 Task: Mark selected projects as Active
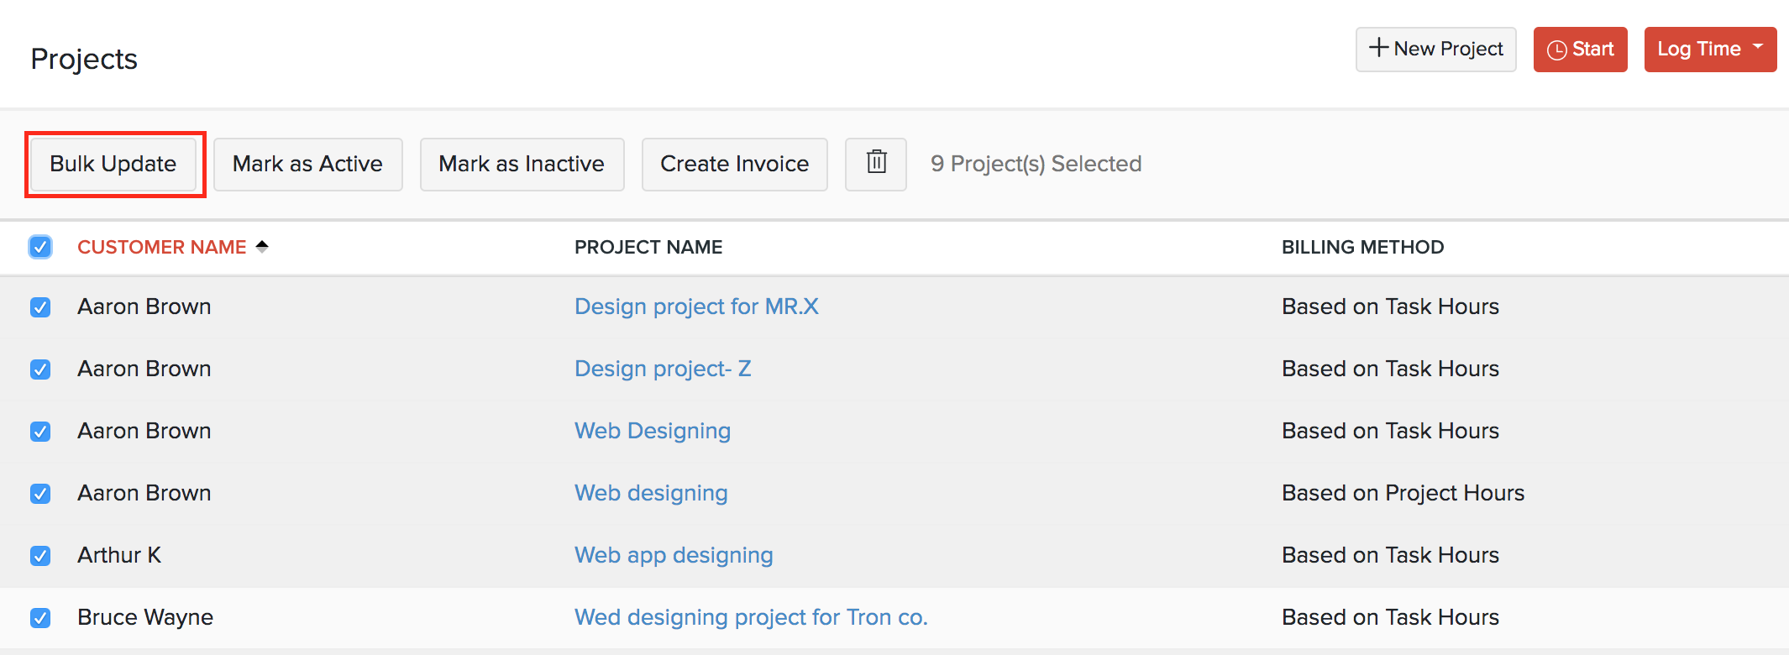(x=307, y=164)
